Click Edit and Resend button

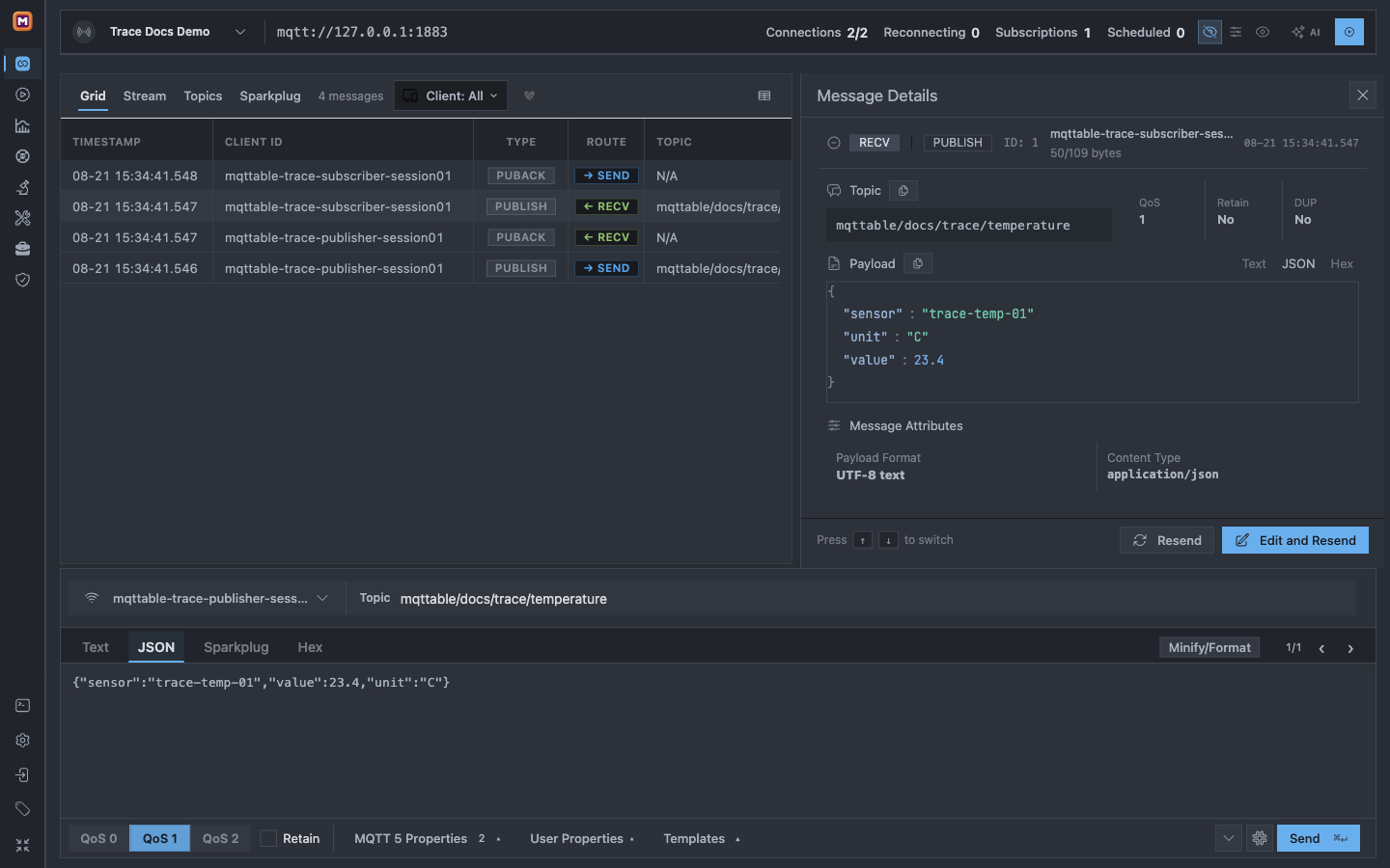pos(1295,540)
